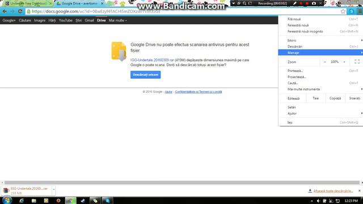Viewport: 363px width, 204px height.
Task: Pause the Bandicam recording
Action: (301, 3)
